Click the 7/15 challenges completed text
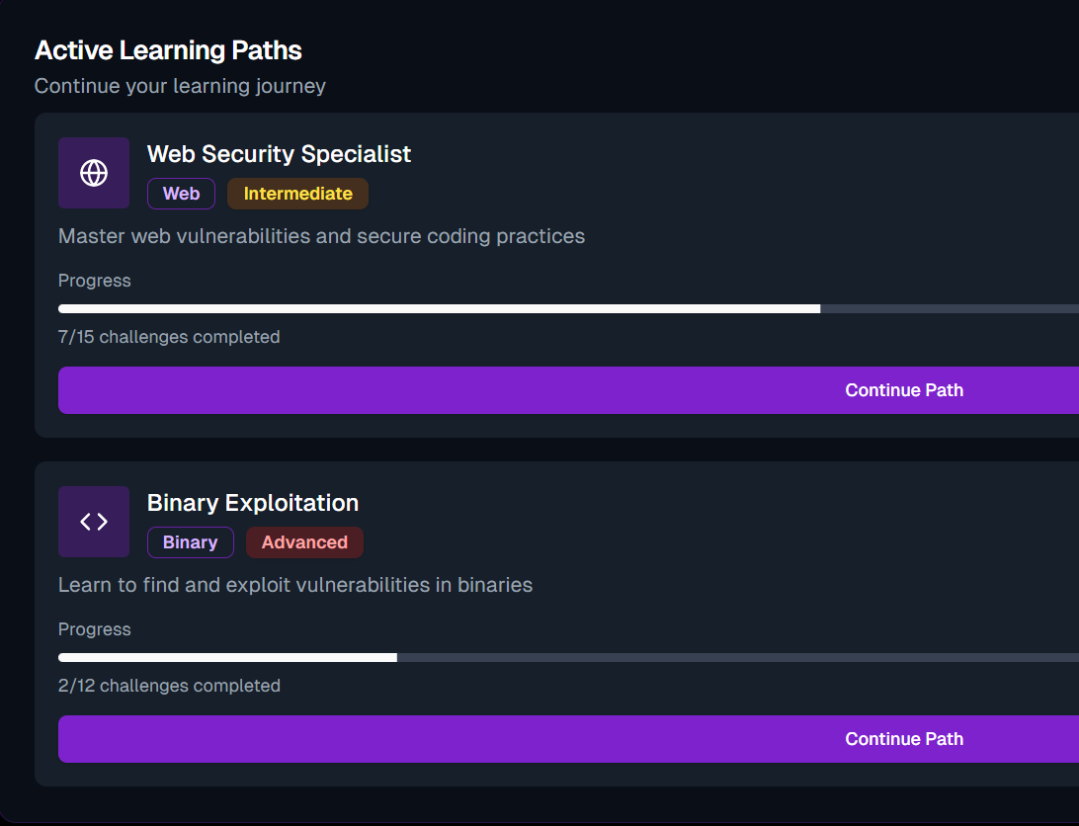The image size is (1079, 826). (169, 337)
